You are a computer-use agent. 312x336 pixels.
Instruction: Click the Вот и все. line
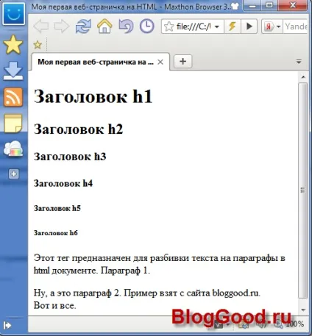point(55,305)
